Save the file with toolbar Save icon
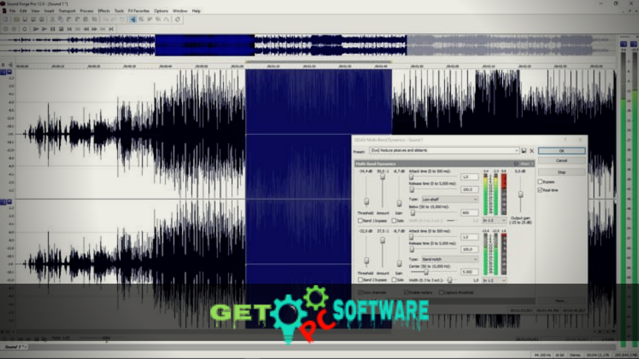This screenshot has width=639, height=359. click(25, 19)
